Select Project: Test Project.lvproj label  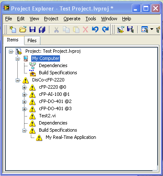(x=53, y=51)
